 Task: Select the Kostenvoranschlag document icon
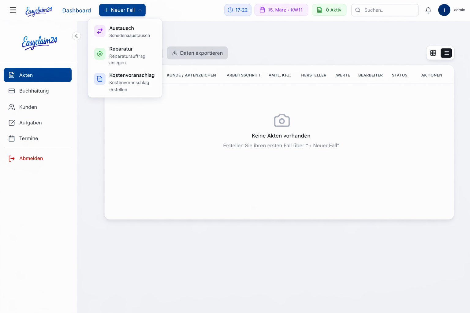(x=99, y=79)
